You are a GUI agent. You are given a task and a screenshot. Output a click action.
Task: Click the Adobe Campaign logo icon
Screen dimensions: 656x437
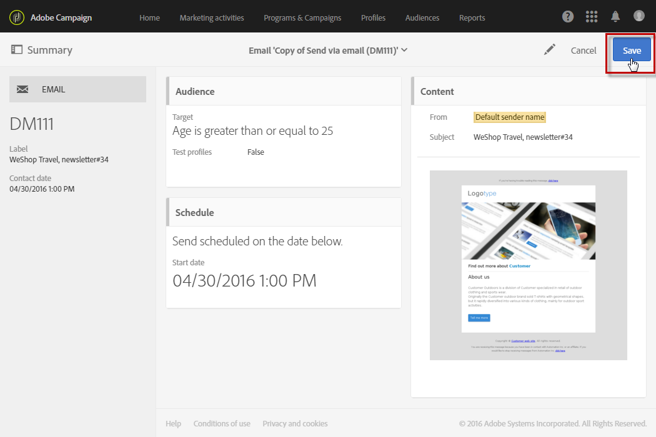click(17, 17)
